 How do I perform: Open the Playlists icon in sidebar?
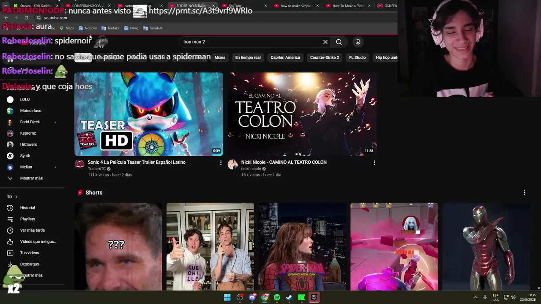pos(10,219)
